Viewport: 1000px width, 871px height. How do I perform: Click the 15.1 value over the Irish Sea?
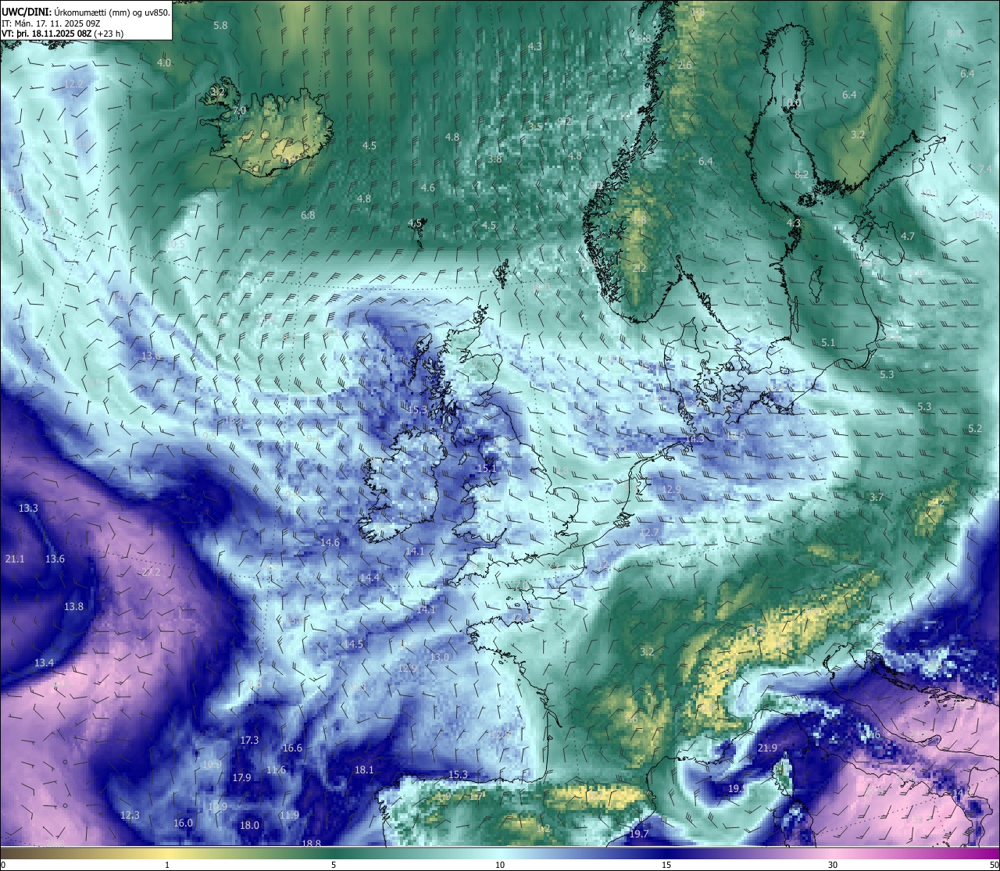pos(487,468)
